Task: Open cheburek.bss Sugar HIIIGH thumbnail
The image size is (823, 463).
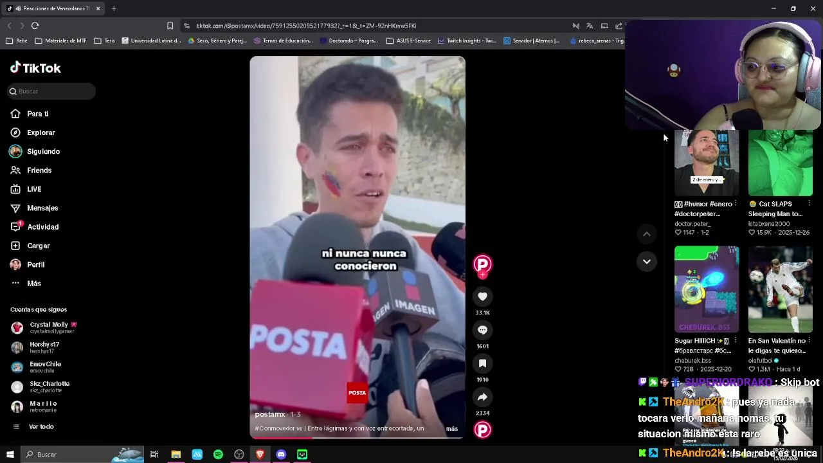Action: [707, 289]
